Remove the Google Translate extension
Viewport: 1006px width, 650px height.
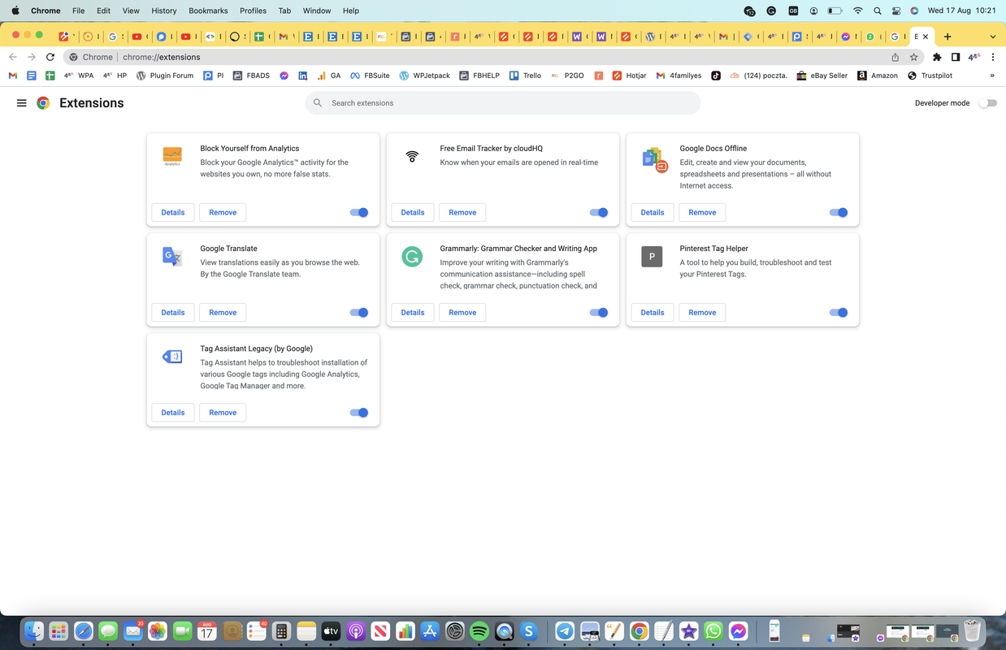coord(223,312)
